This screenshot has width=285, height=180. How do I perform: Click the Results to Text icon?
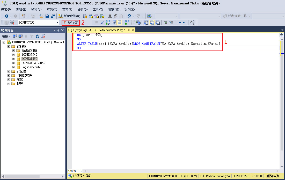tap(146, 23)
